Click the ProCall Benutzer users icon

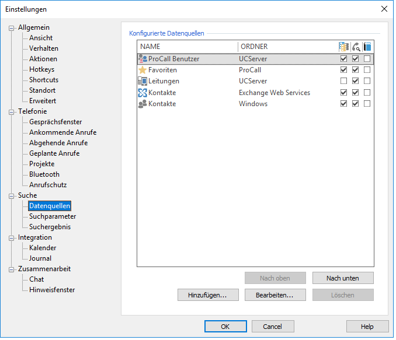pyautogui.click(x=143, y=59)
